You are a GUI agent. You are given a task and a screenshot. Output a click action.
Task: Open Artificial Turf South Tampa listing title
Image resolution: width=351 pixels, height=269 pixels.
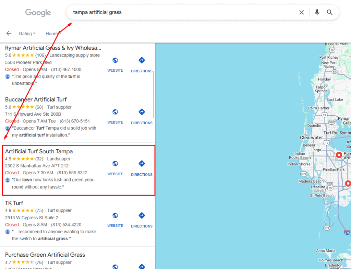point(39,152)
